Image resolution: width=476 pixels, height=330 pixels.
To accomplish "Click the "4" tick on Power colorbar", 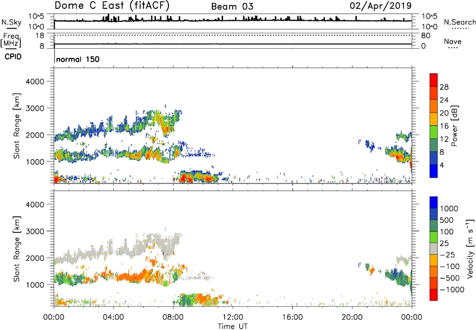I will [x=441, y=165].
